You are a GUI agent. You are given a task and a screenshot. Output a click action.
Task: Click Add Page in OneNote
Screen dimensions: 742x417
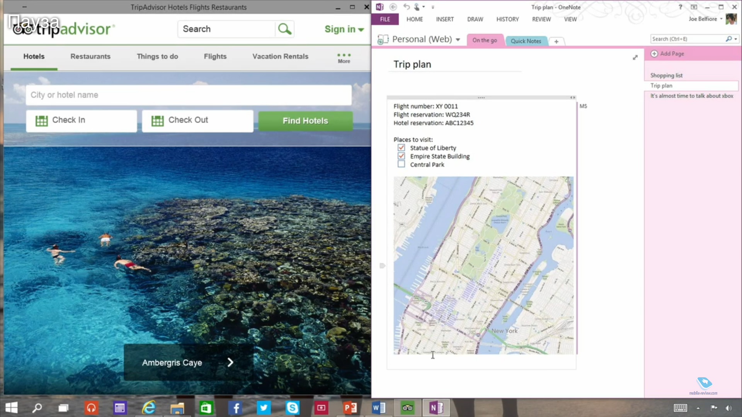[x=667, y=54]
